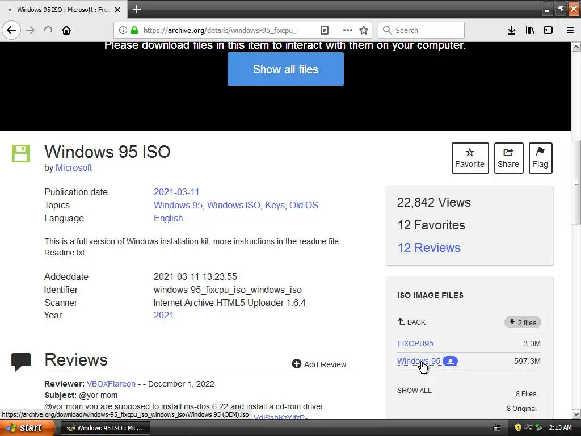Open reviewer VBOXFlareon's profile
Image resolution: width=581 pixels, height=436 pixels.
coord(111,384)
